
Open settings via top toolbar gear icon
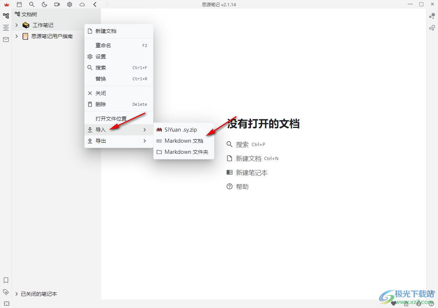click(x=70, y=4)
